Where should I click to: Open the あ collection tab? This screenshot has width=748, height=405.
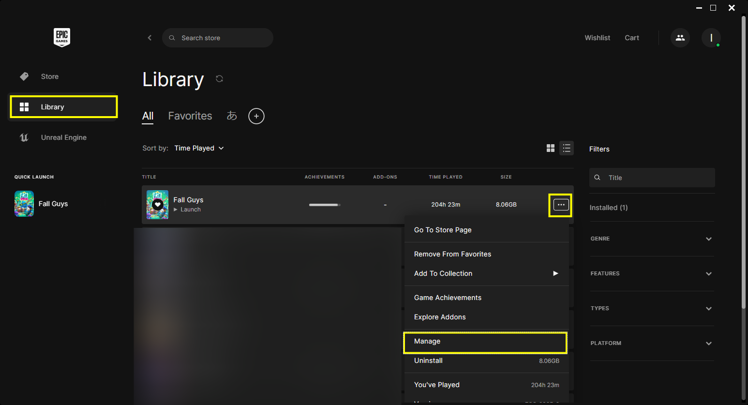click(232, 116)
